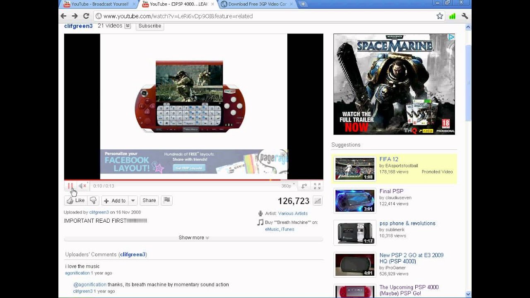This screenshot has height=298, width=530.
Task: Click the i love the music comment
Action: (x=82, y=266)
